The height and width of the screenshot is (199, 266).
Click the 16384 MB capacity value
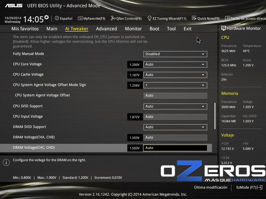click(229, 121)
